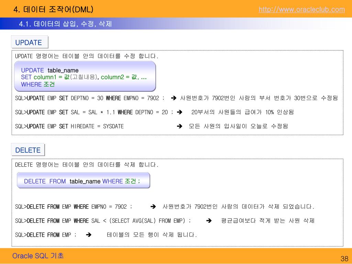352x264 pixels.
Task: Click the sentence 'UPDATE 명령어는 테이블 안의 데이터를 수정 합니다.'
Action: (x=87, y=56)
